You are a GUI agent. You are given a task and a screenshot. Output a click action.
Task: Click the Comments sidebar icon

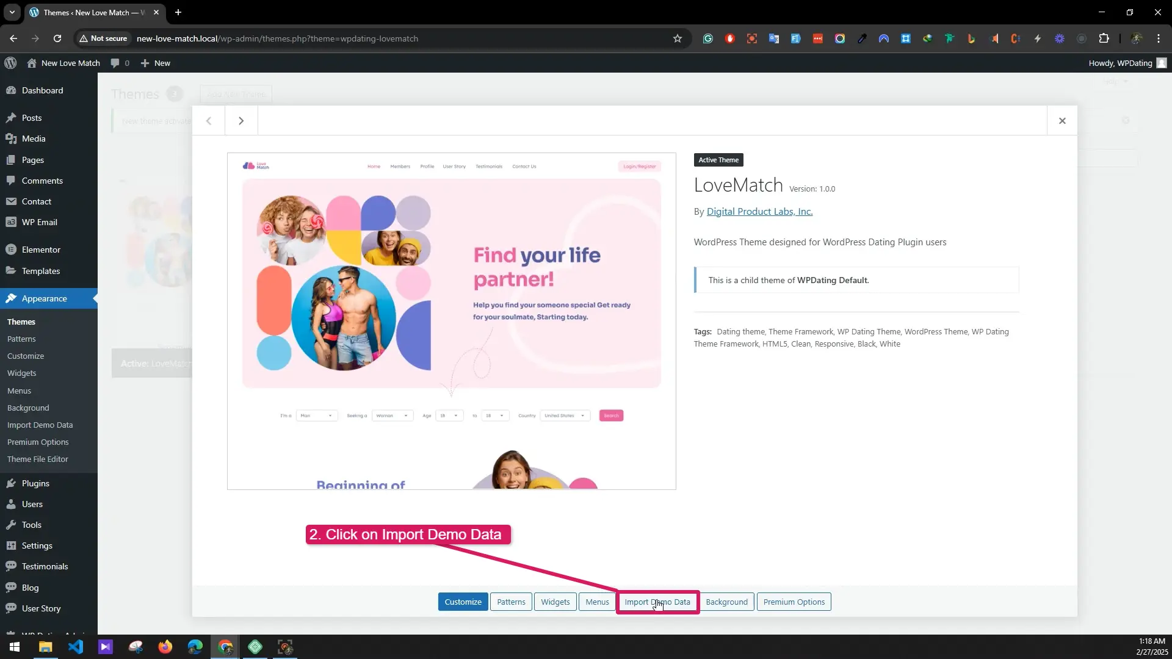(x=11, y=181)
